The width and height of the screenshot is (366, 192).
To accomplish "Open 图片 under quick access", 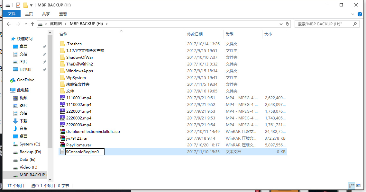I will tap(23, 62).
